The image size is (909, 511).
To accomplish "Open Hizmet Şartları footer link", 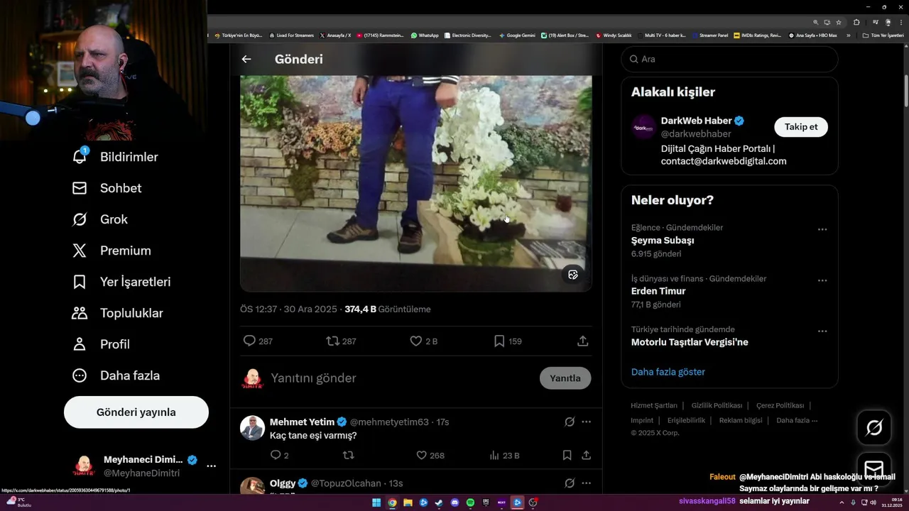I will [654, 406].
